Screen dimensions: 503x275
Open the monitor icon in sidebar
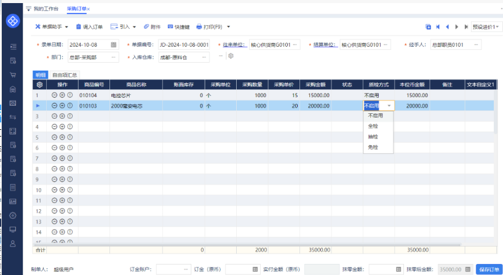coord(13,229)
